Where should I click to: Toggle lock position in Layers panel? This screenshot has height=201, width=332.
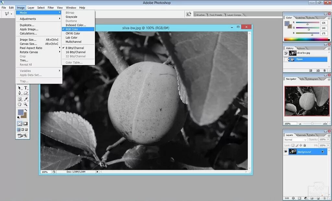point(301,145)
